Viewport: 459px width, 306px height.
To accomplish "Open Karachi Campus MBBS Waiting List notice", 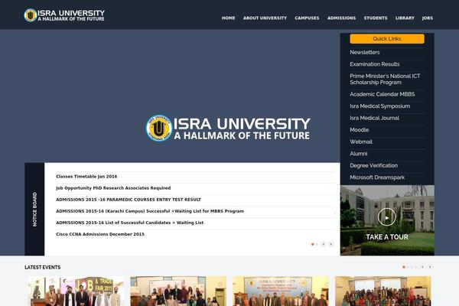I will (150, 211).
